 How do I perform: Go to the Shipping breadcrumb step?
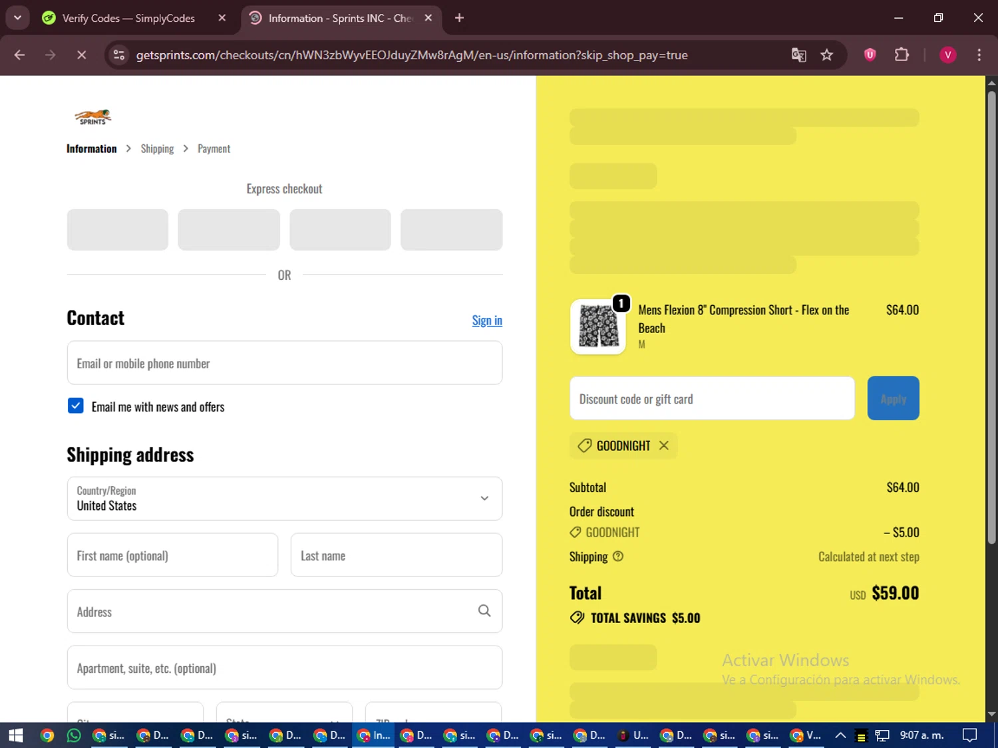click(157, 149)
